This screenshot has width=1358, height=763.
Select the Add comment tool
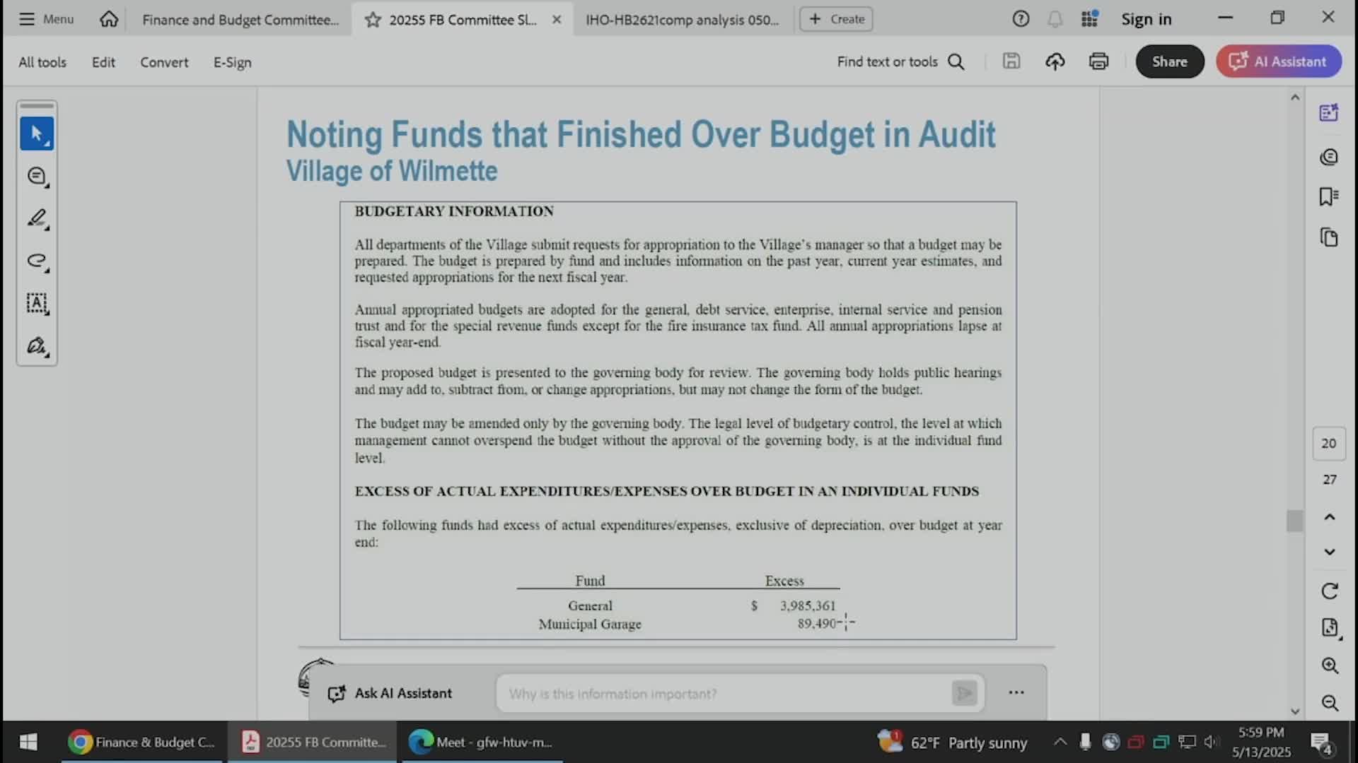tap(37, 176)
